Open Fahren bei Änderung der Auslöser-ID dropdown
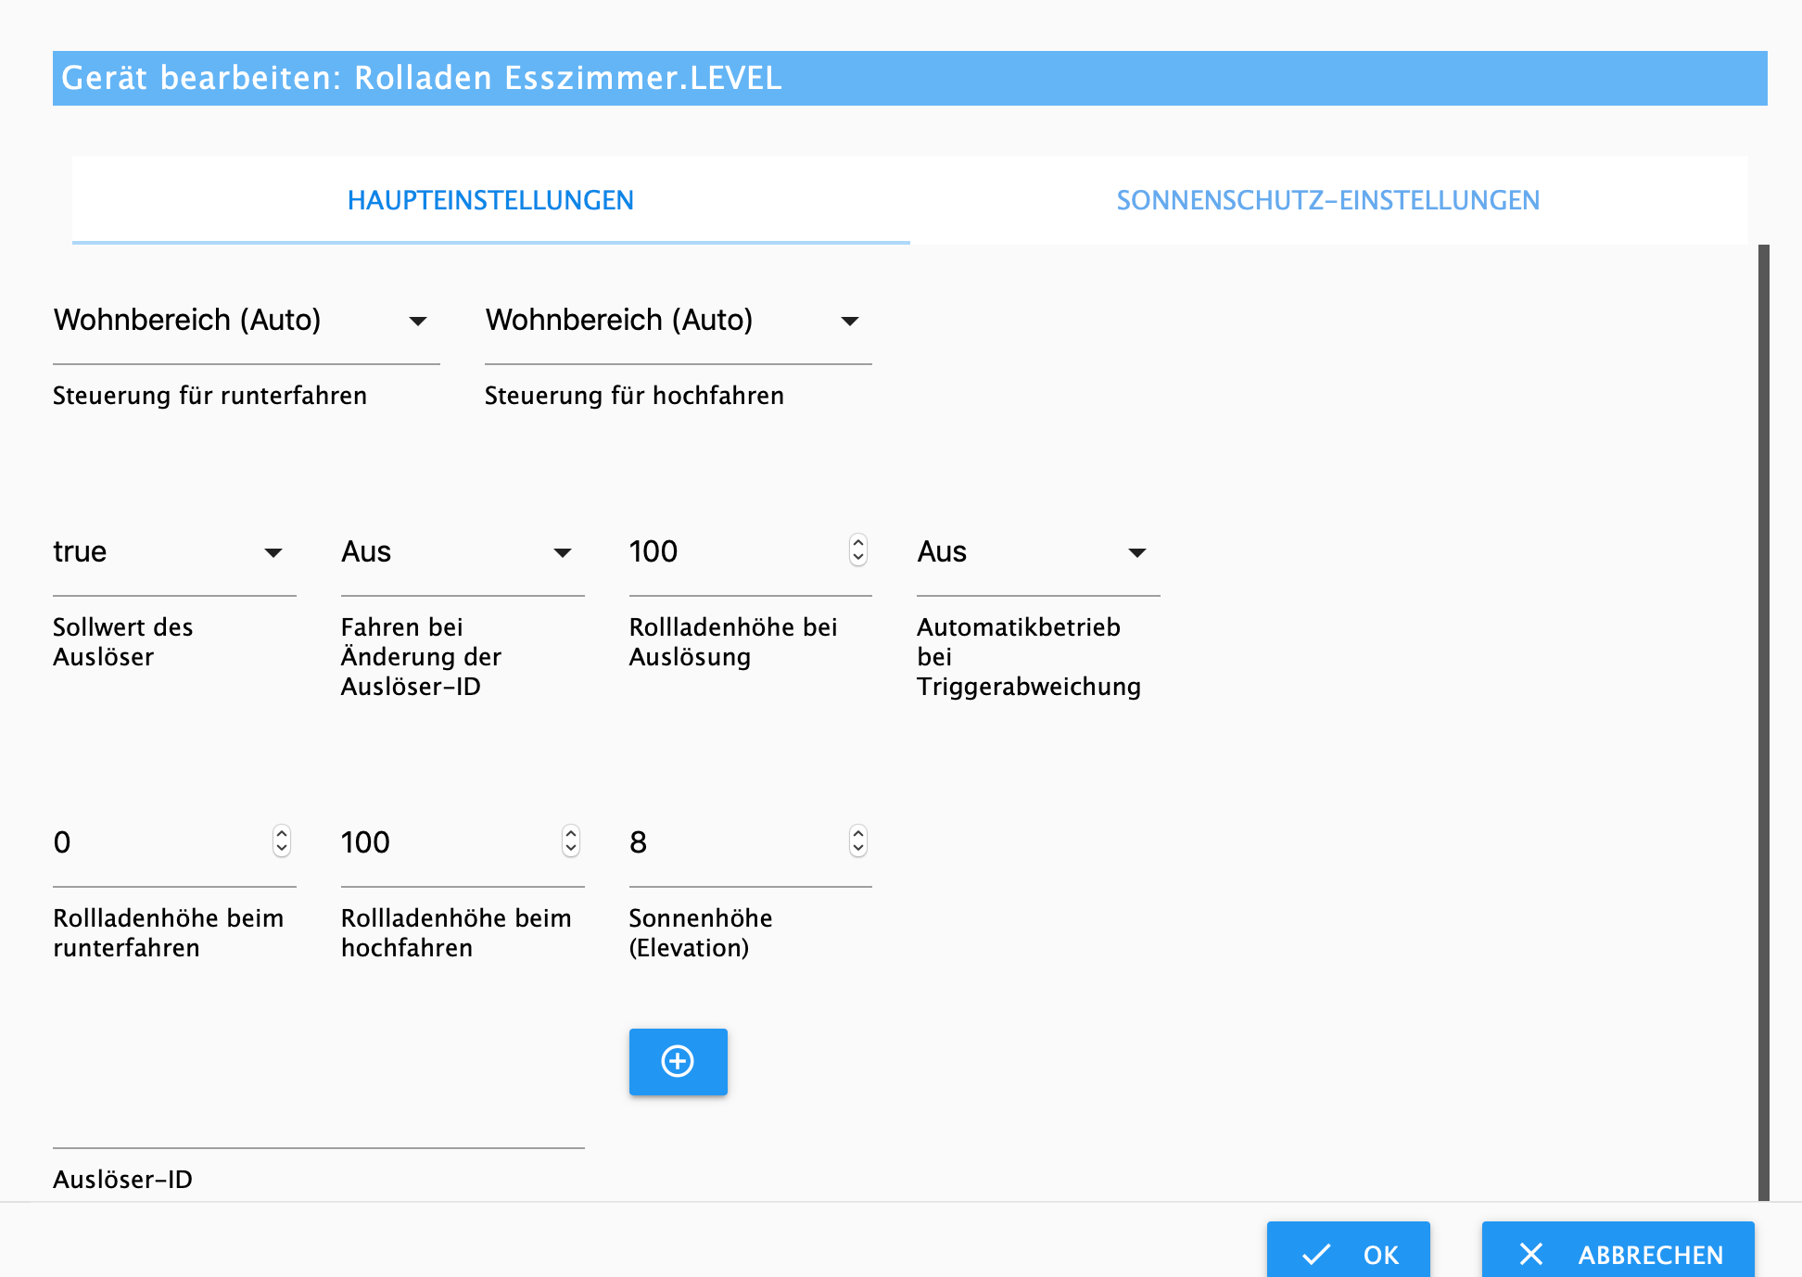Screen dimensions: 1802x1277 pyautogui.click(x=463, y=552)
